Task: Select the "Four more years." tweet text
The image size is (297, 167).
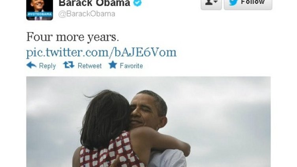Action: pyautogui.click(x=73, y=37)
